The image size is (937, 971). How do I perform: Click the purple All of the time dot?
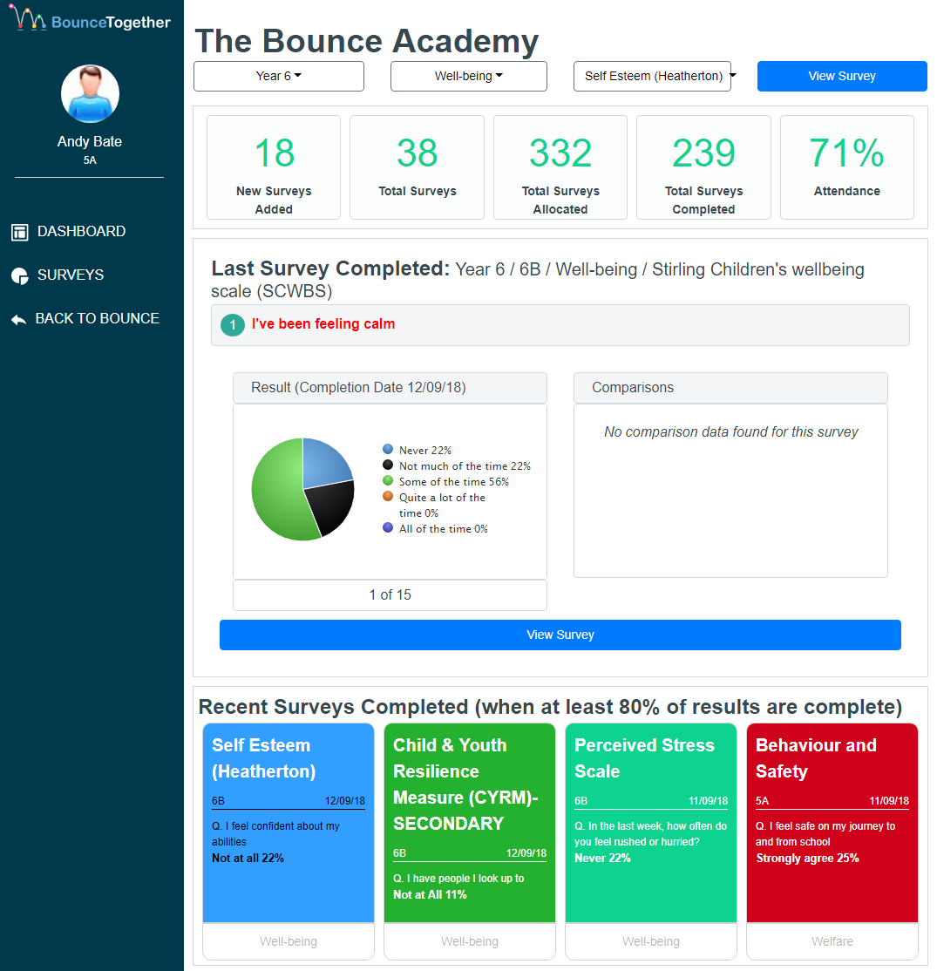click(x=388, y=527)
